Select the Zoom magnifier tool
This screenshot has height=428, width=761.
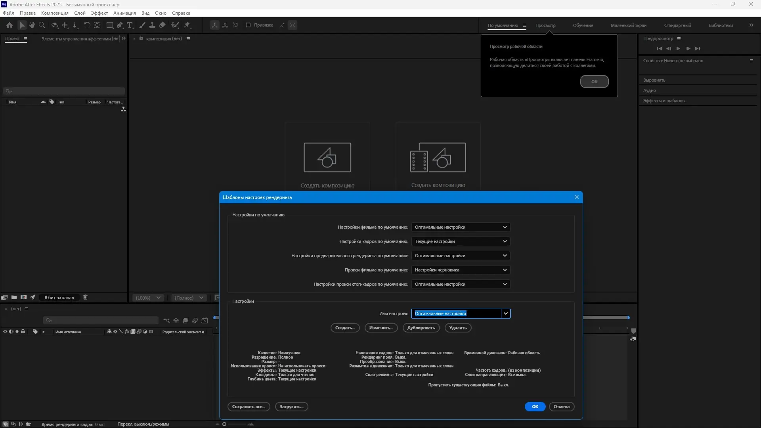click(x=42, y=25)
